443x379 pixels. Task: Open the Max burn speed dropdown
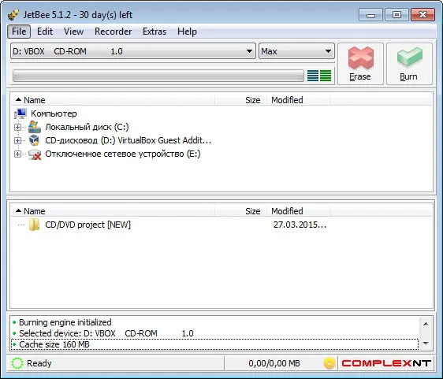click(296, 51)
